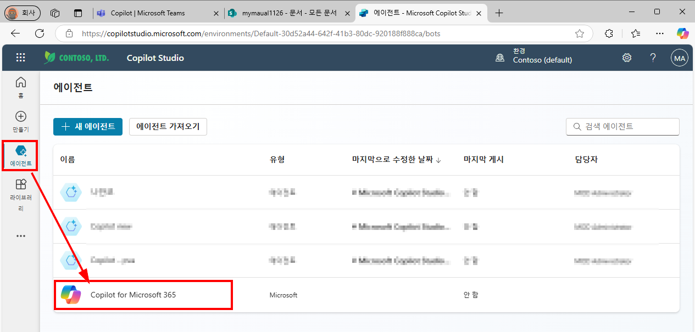
Task: Go to Home in the sidebar
Action: [x=20, y=87]
